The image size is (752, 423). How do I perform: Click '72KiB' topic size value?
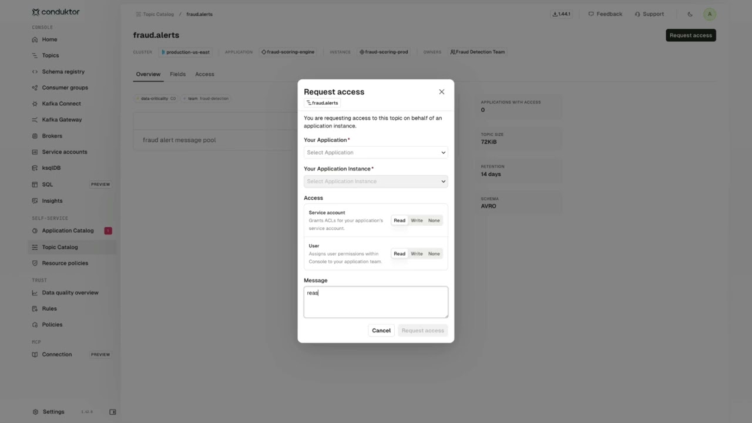489,142
